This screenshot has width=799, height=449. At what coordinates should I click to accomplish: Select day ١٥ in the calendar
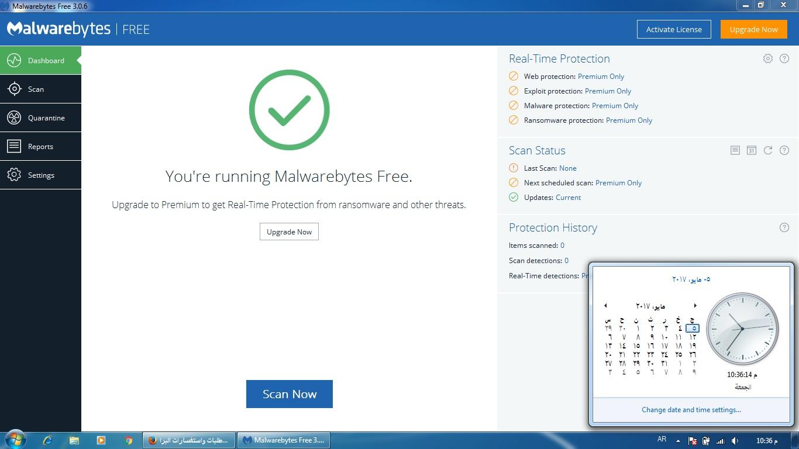coord(636,346)
